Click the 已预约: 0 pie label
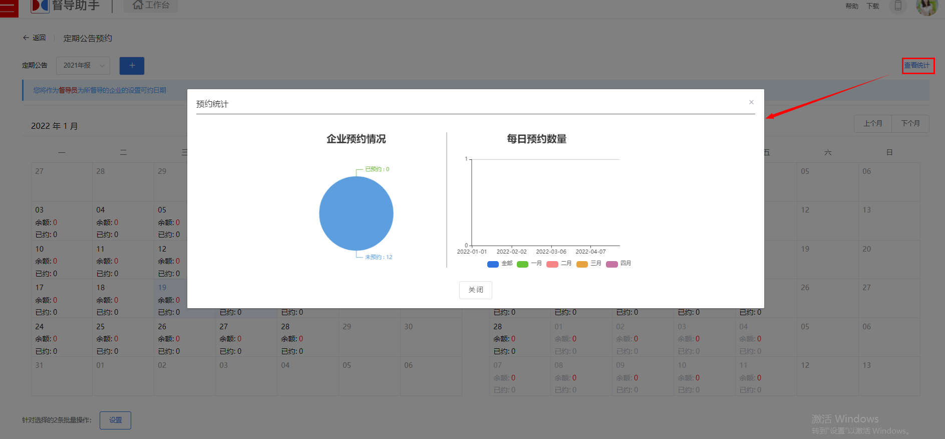Image resolution: width=945 pixels, height=439 pixels. [x=377, y=169]
